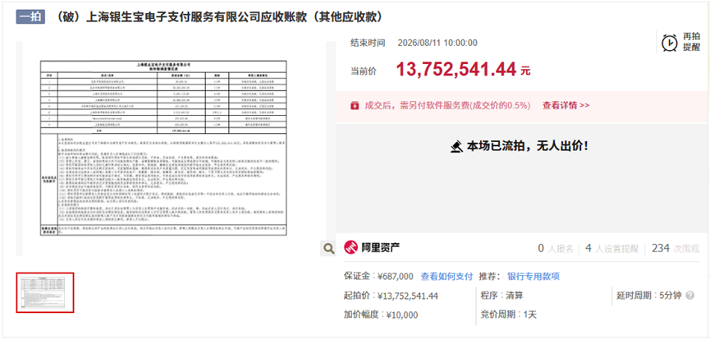710x340 pixels.
Task: Click the 234 次围观 counter
Action: tap(676, 248)
